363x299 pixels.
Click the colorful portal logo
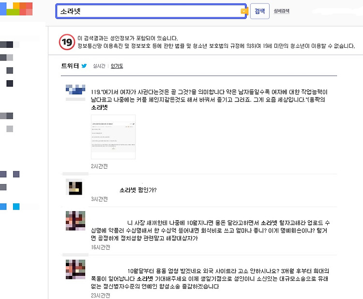tap(16, 9)
